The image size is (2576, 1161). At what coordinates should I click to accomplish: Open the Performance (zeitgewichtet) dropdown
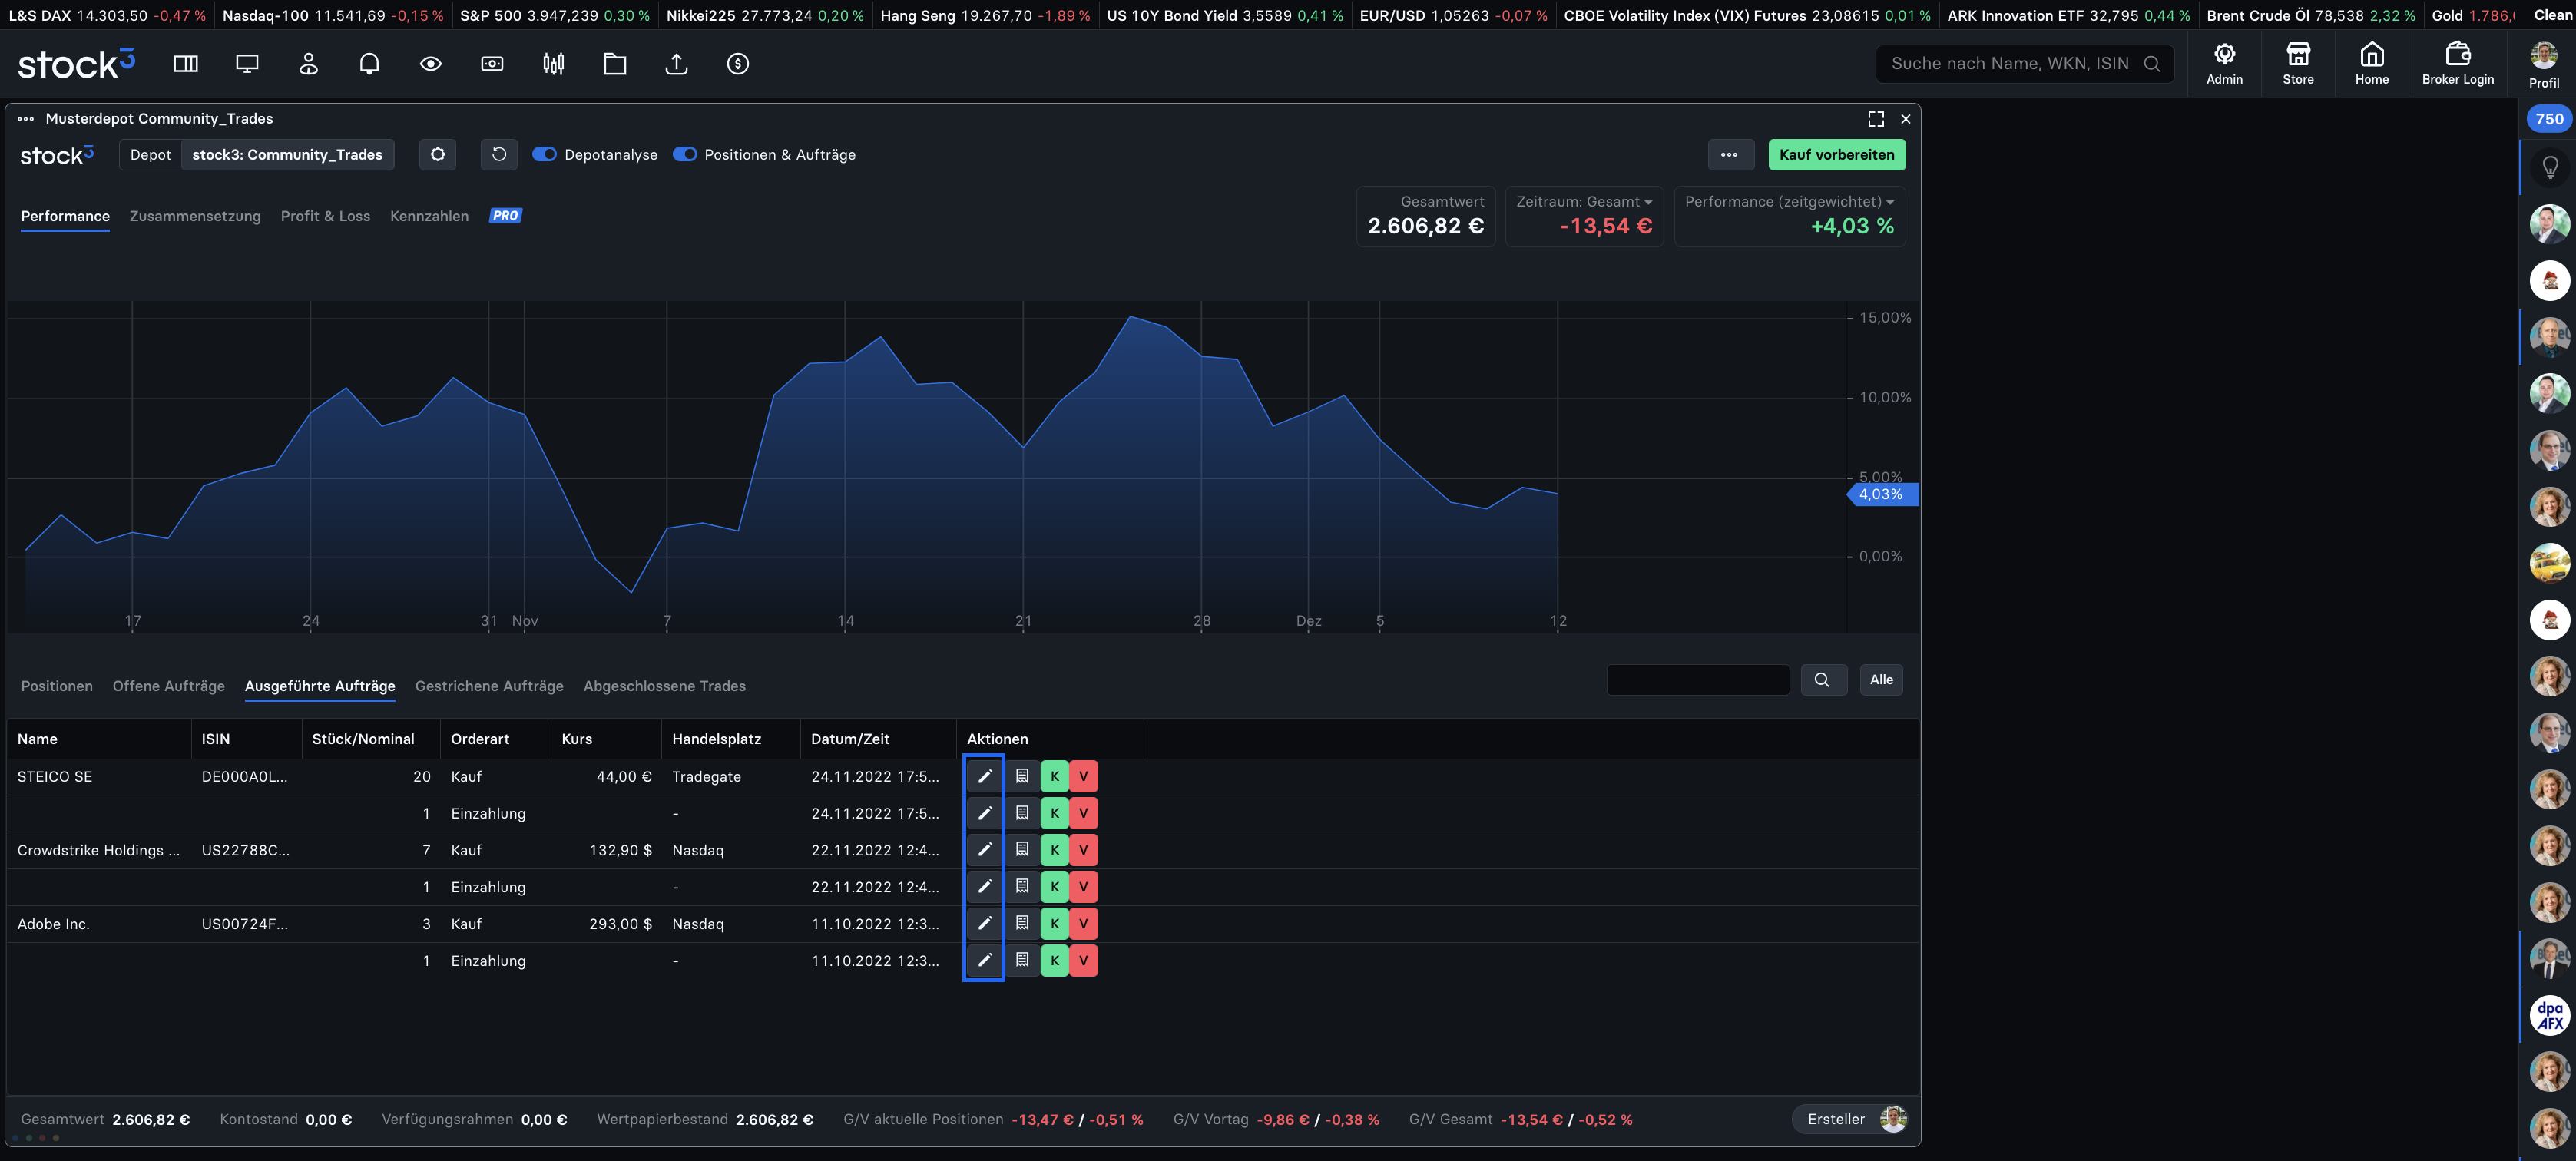point(1789,202)
